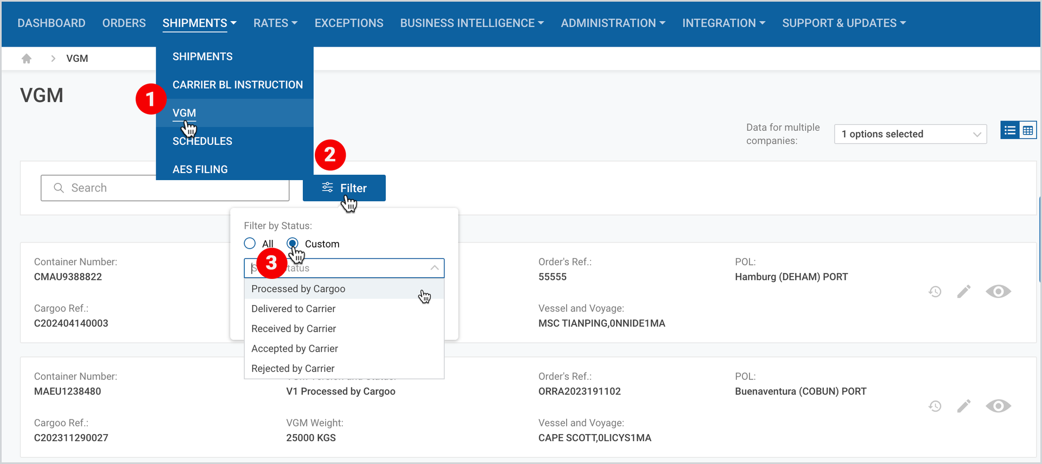
Task: Go to the Dashboard page
Action: 52,23
